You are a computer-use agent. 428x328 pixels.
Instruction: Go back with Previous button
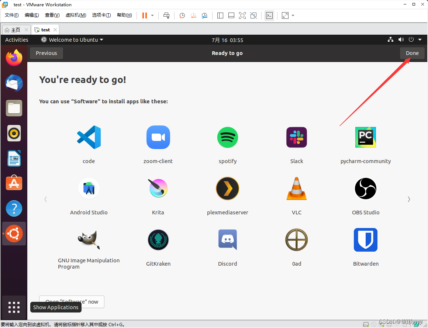[x=46, y=53]
